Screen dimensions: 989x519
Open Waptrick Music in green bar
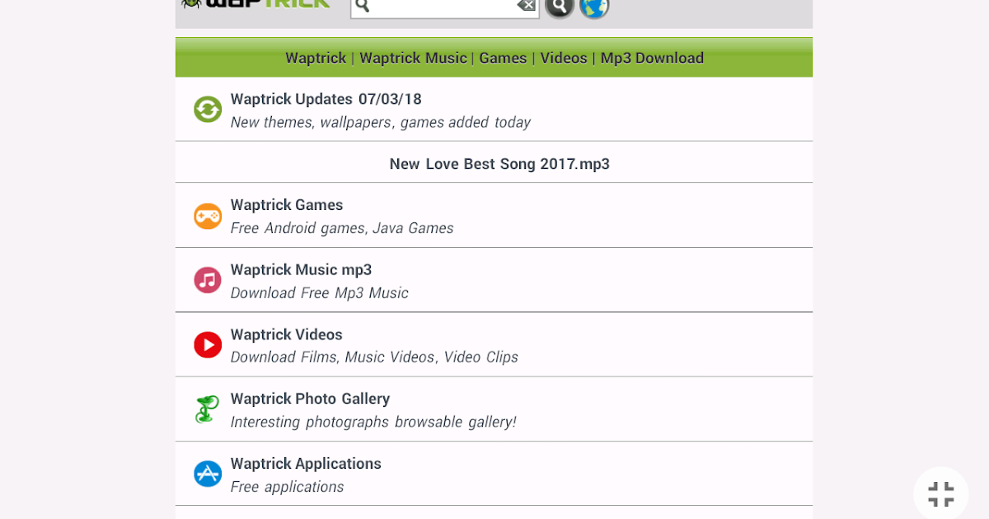click(x=413, y=58)
